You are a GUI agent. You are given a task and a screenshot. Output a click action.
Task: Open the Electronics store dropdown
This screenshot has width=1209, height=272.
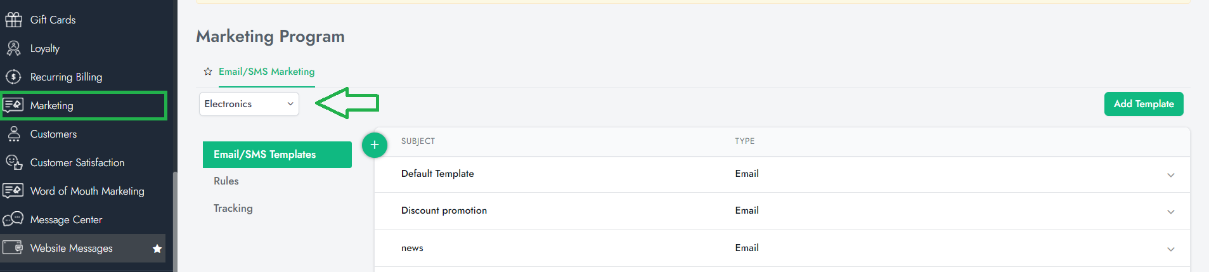point(249,104)
